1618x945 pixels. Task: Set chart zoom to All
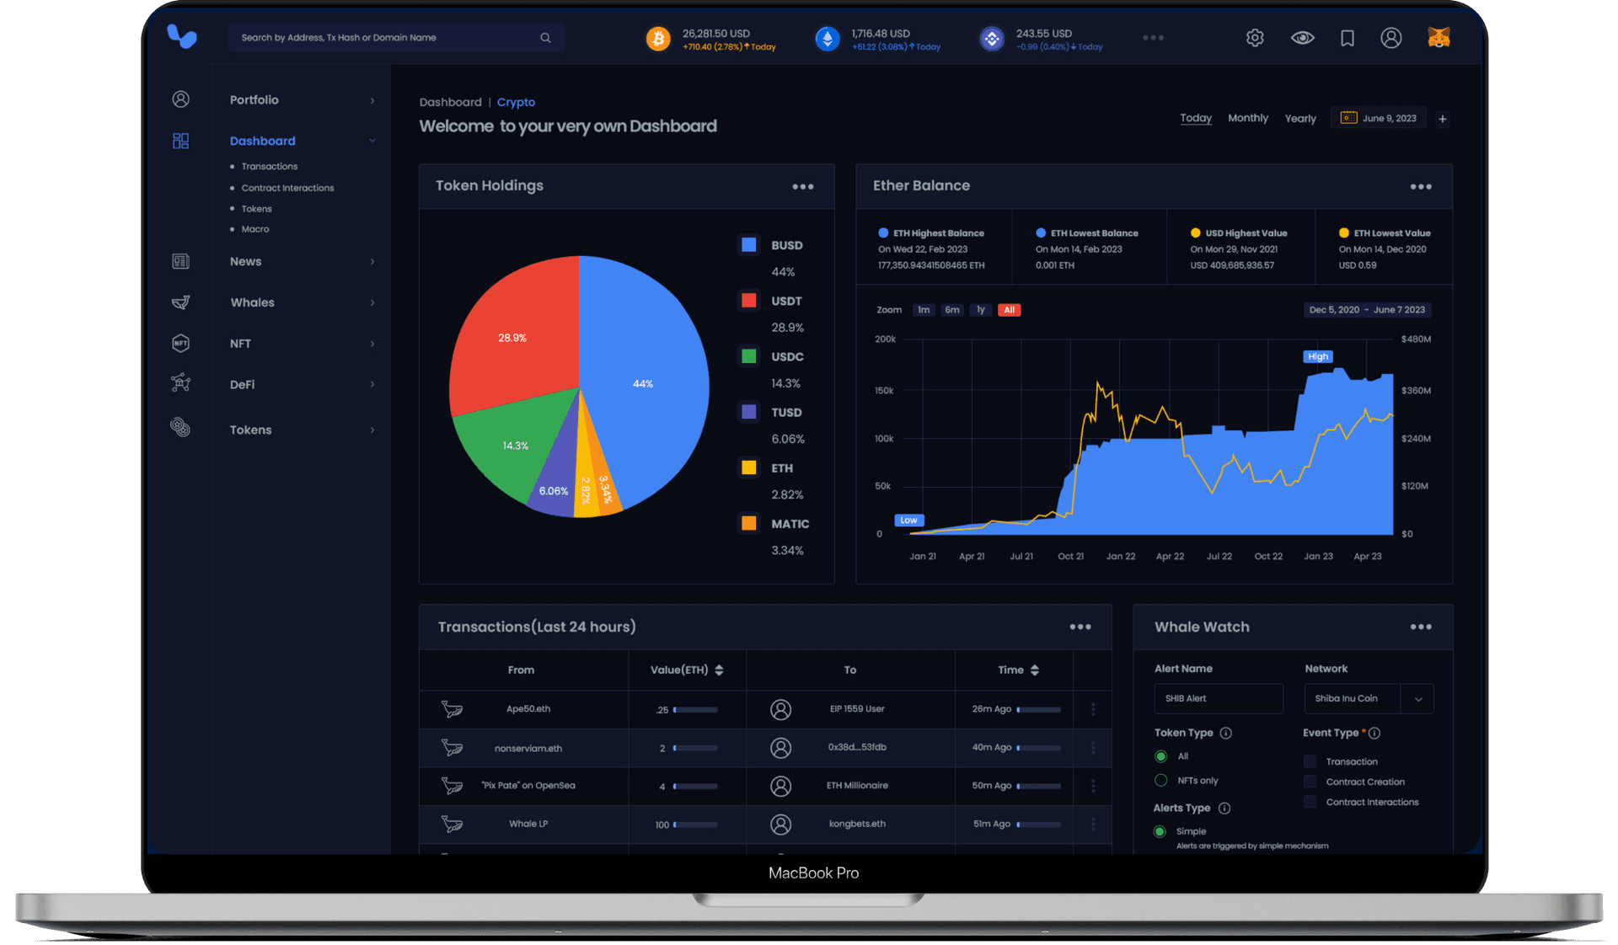[x=1009, y=310]
